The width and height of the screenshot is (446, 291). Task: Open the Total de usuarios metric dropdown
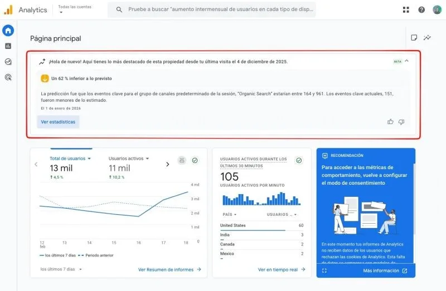[70, 159]
